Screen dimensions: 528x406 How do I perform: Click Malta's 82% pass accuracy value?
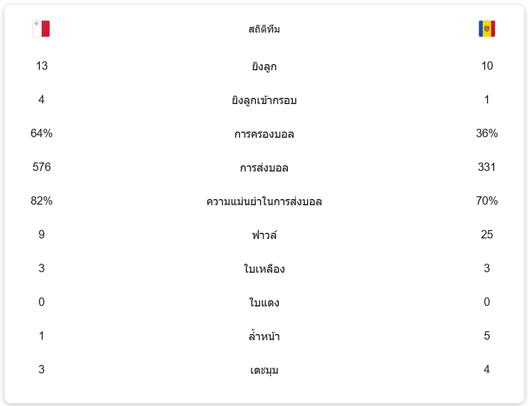(x=42, y=201)
